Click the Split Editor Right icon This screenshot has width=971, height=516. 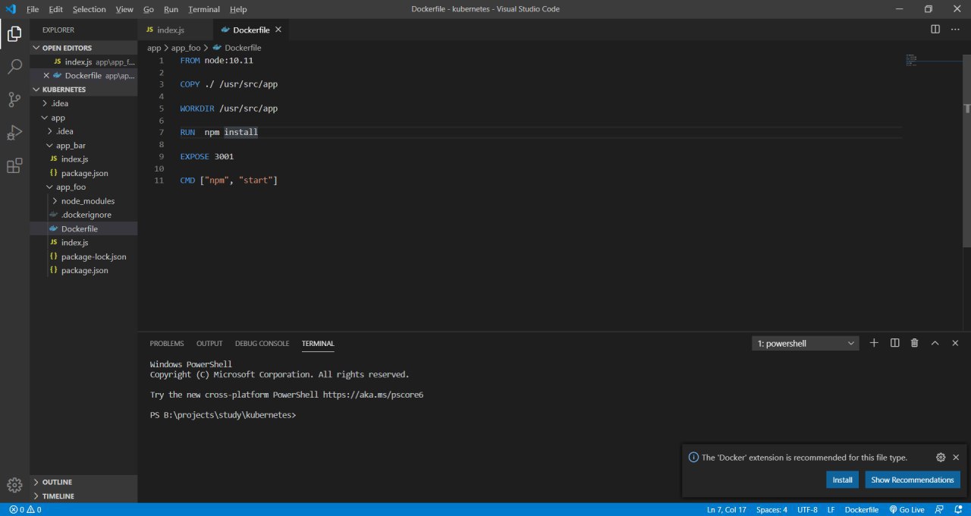click(x=935, y=29)
